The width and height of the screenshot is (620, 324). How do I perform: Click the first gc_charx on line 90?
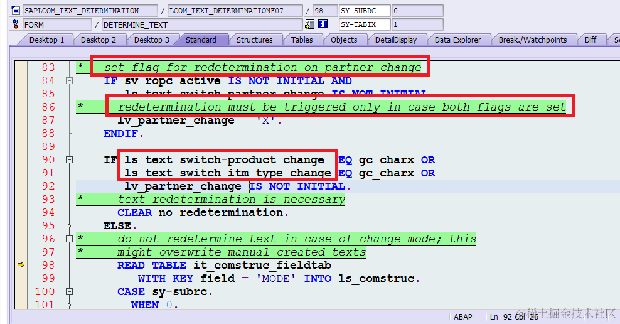click(387, 160)
